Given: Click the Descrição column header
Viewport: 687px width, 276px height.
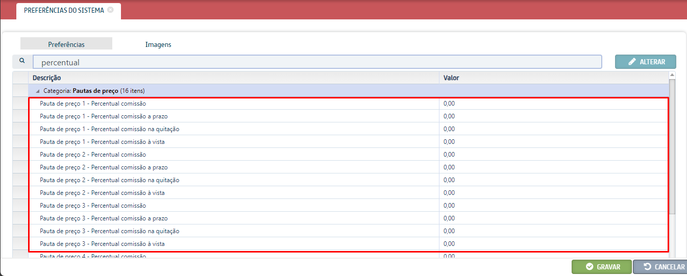Looking at the screenshot, I should pos(47,78).
